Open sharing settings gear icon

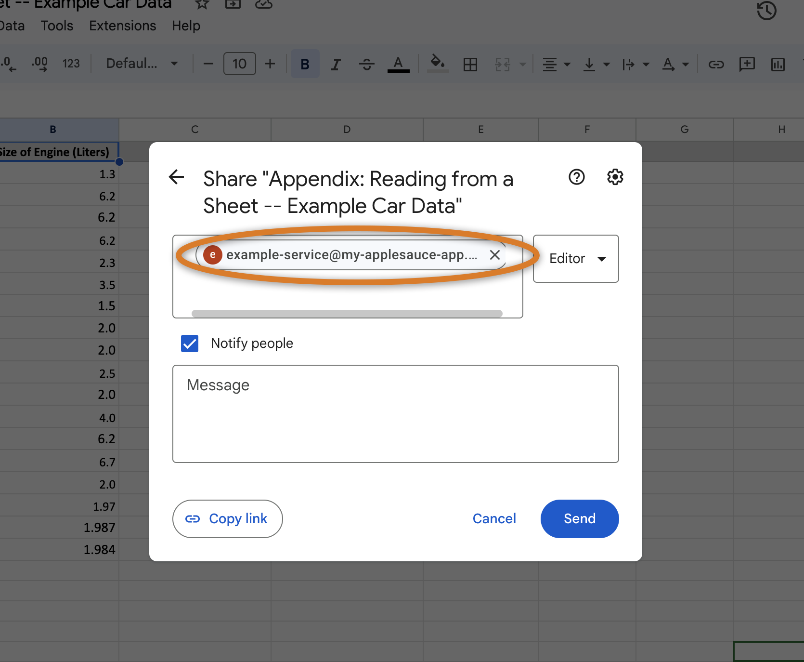pos(615,177)
